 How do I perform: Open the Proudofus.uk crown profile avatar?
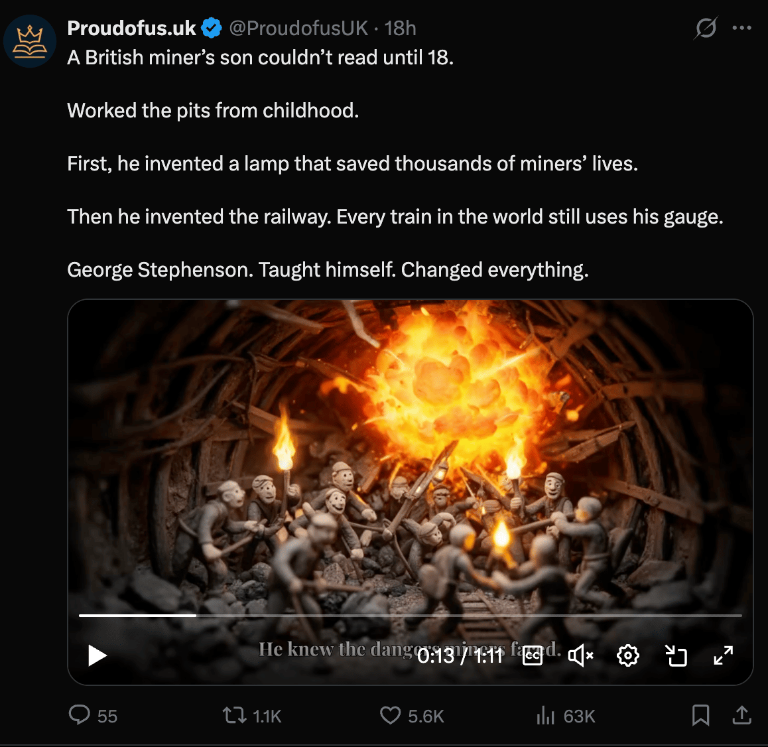click(30, 42)
